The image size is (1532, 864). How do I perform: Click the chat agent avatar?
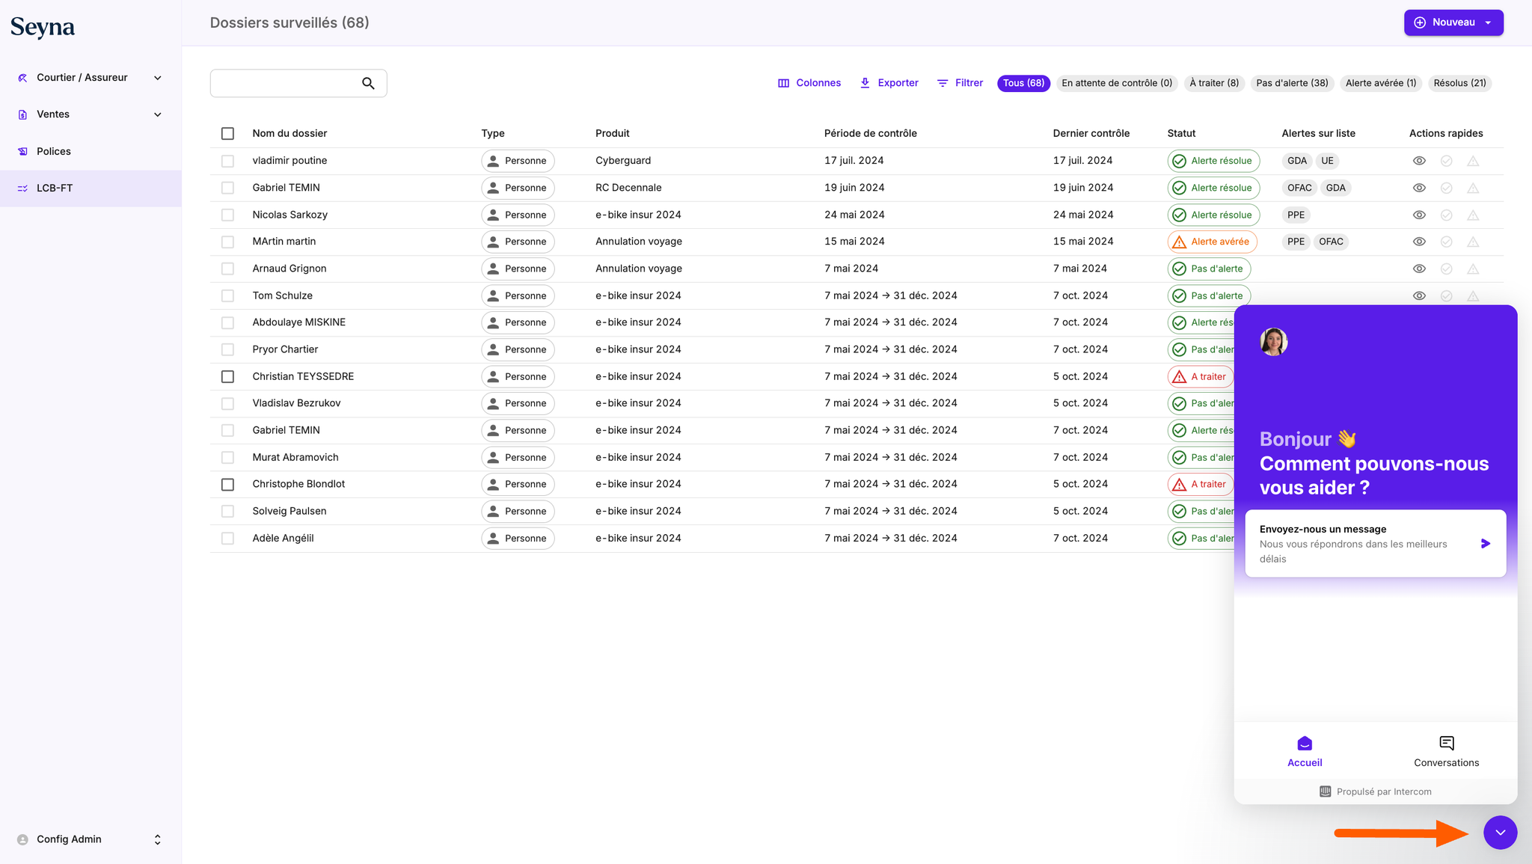pos(1273,342)
